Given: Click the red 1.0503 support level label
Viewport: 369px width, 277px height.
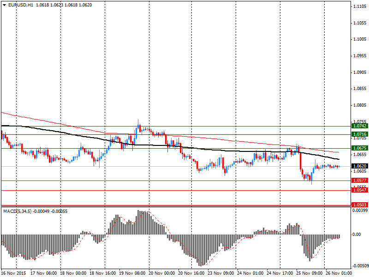Looking at the screenshot, I should 359,205.
